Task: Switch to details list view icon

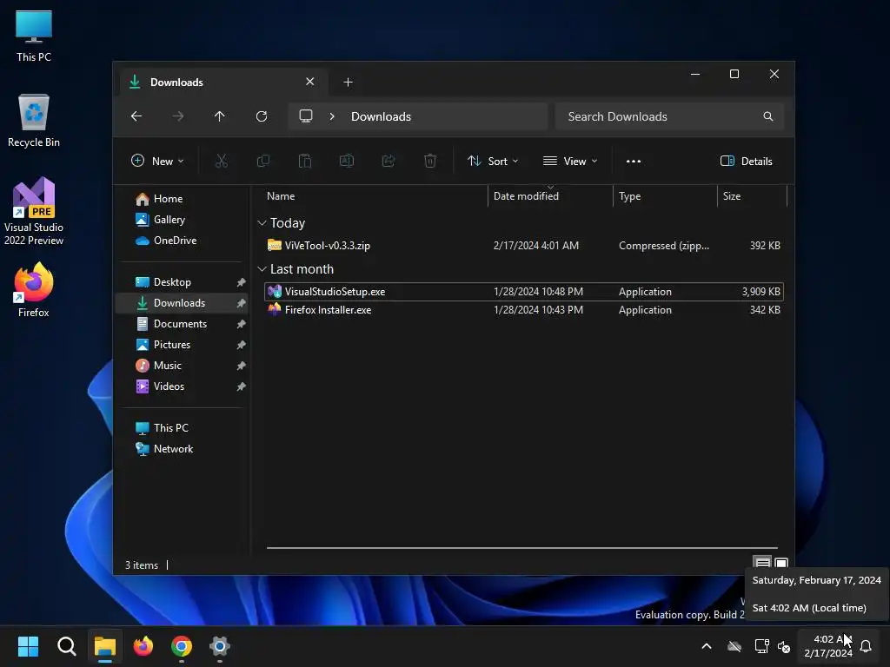Action: coord(762,563)
